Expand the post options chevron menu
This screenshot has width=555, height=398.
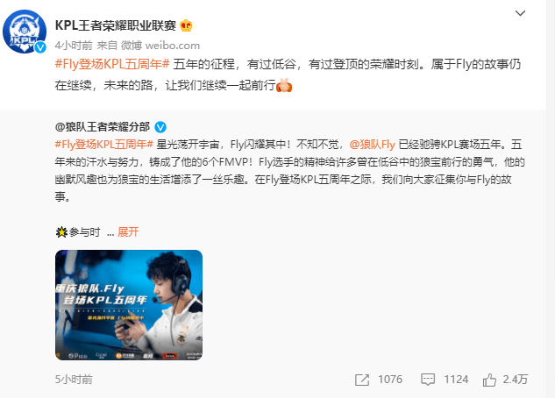520,13
